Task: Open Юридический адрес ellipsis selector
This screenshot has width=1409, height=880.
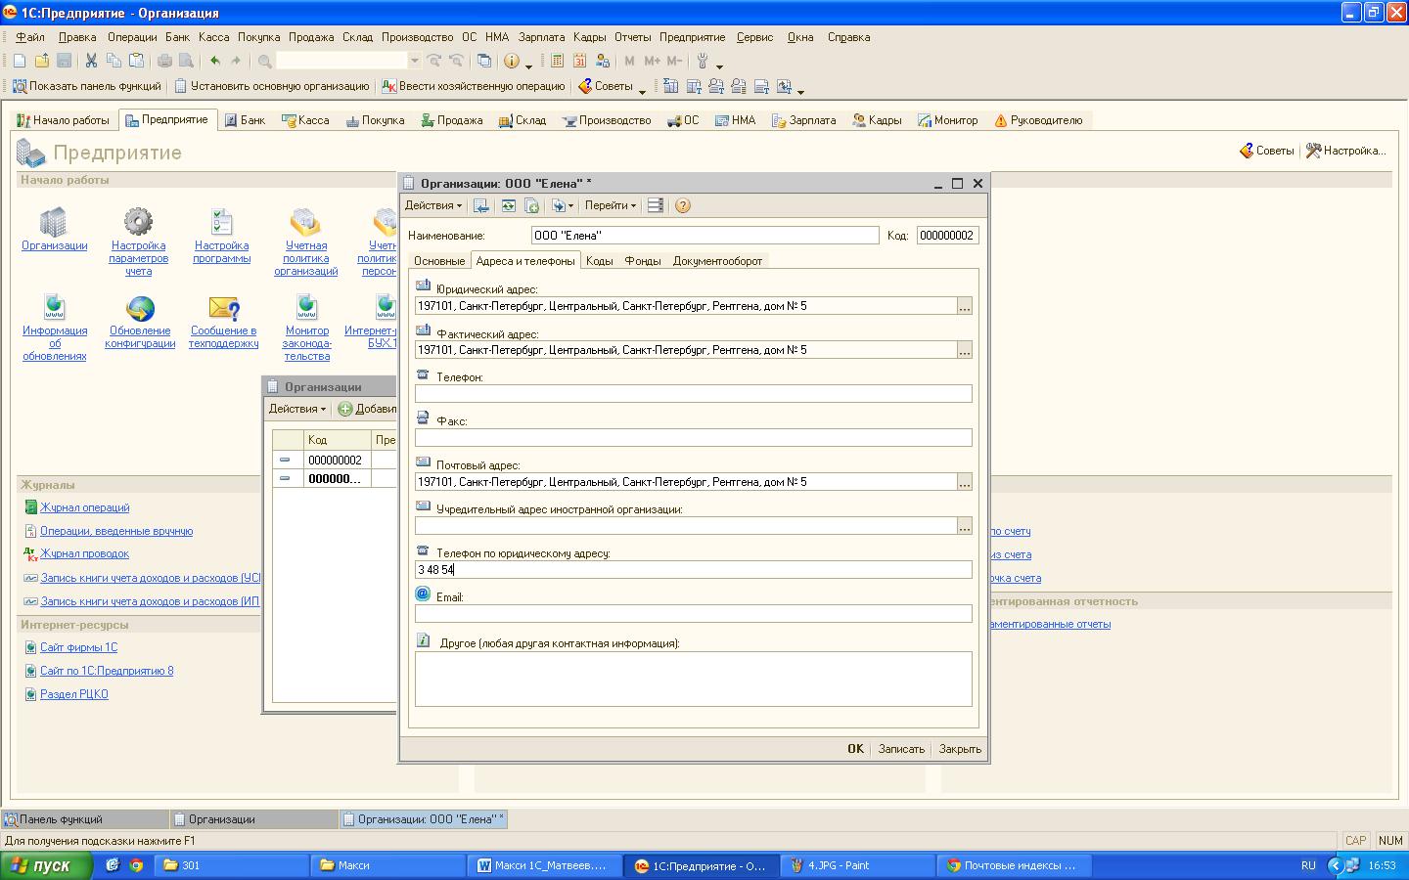Action: tap(965, 306)
